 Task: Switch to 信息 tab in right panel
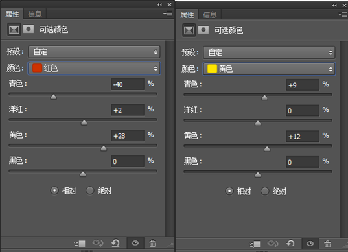pos(210,15)
